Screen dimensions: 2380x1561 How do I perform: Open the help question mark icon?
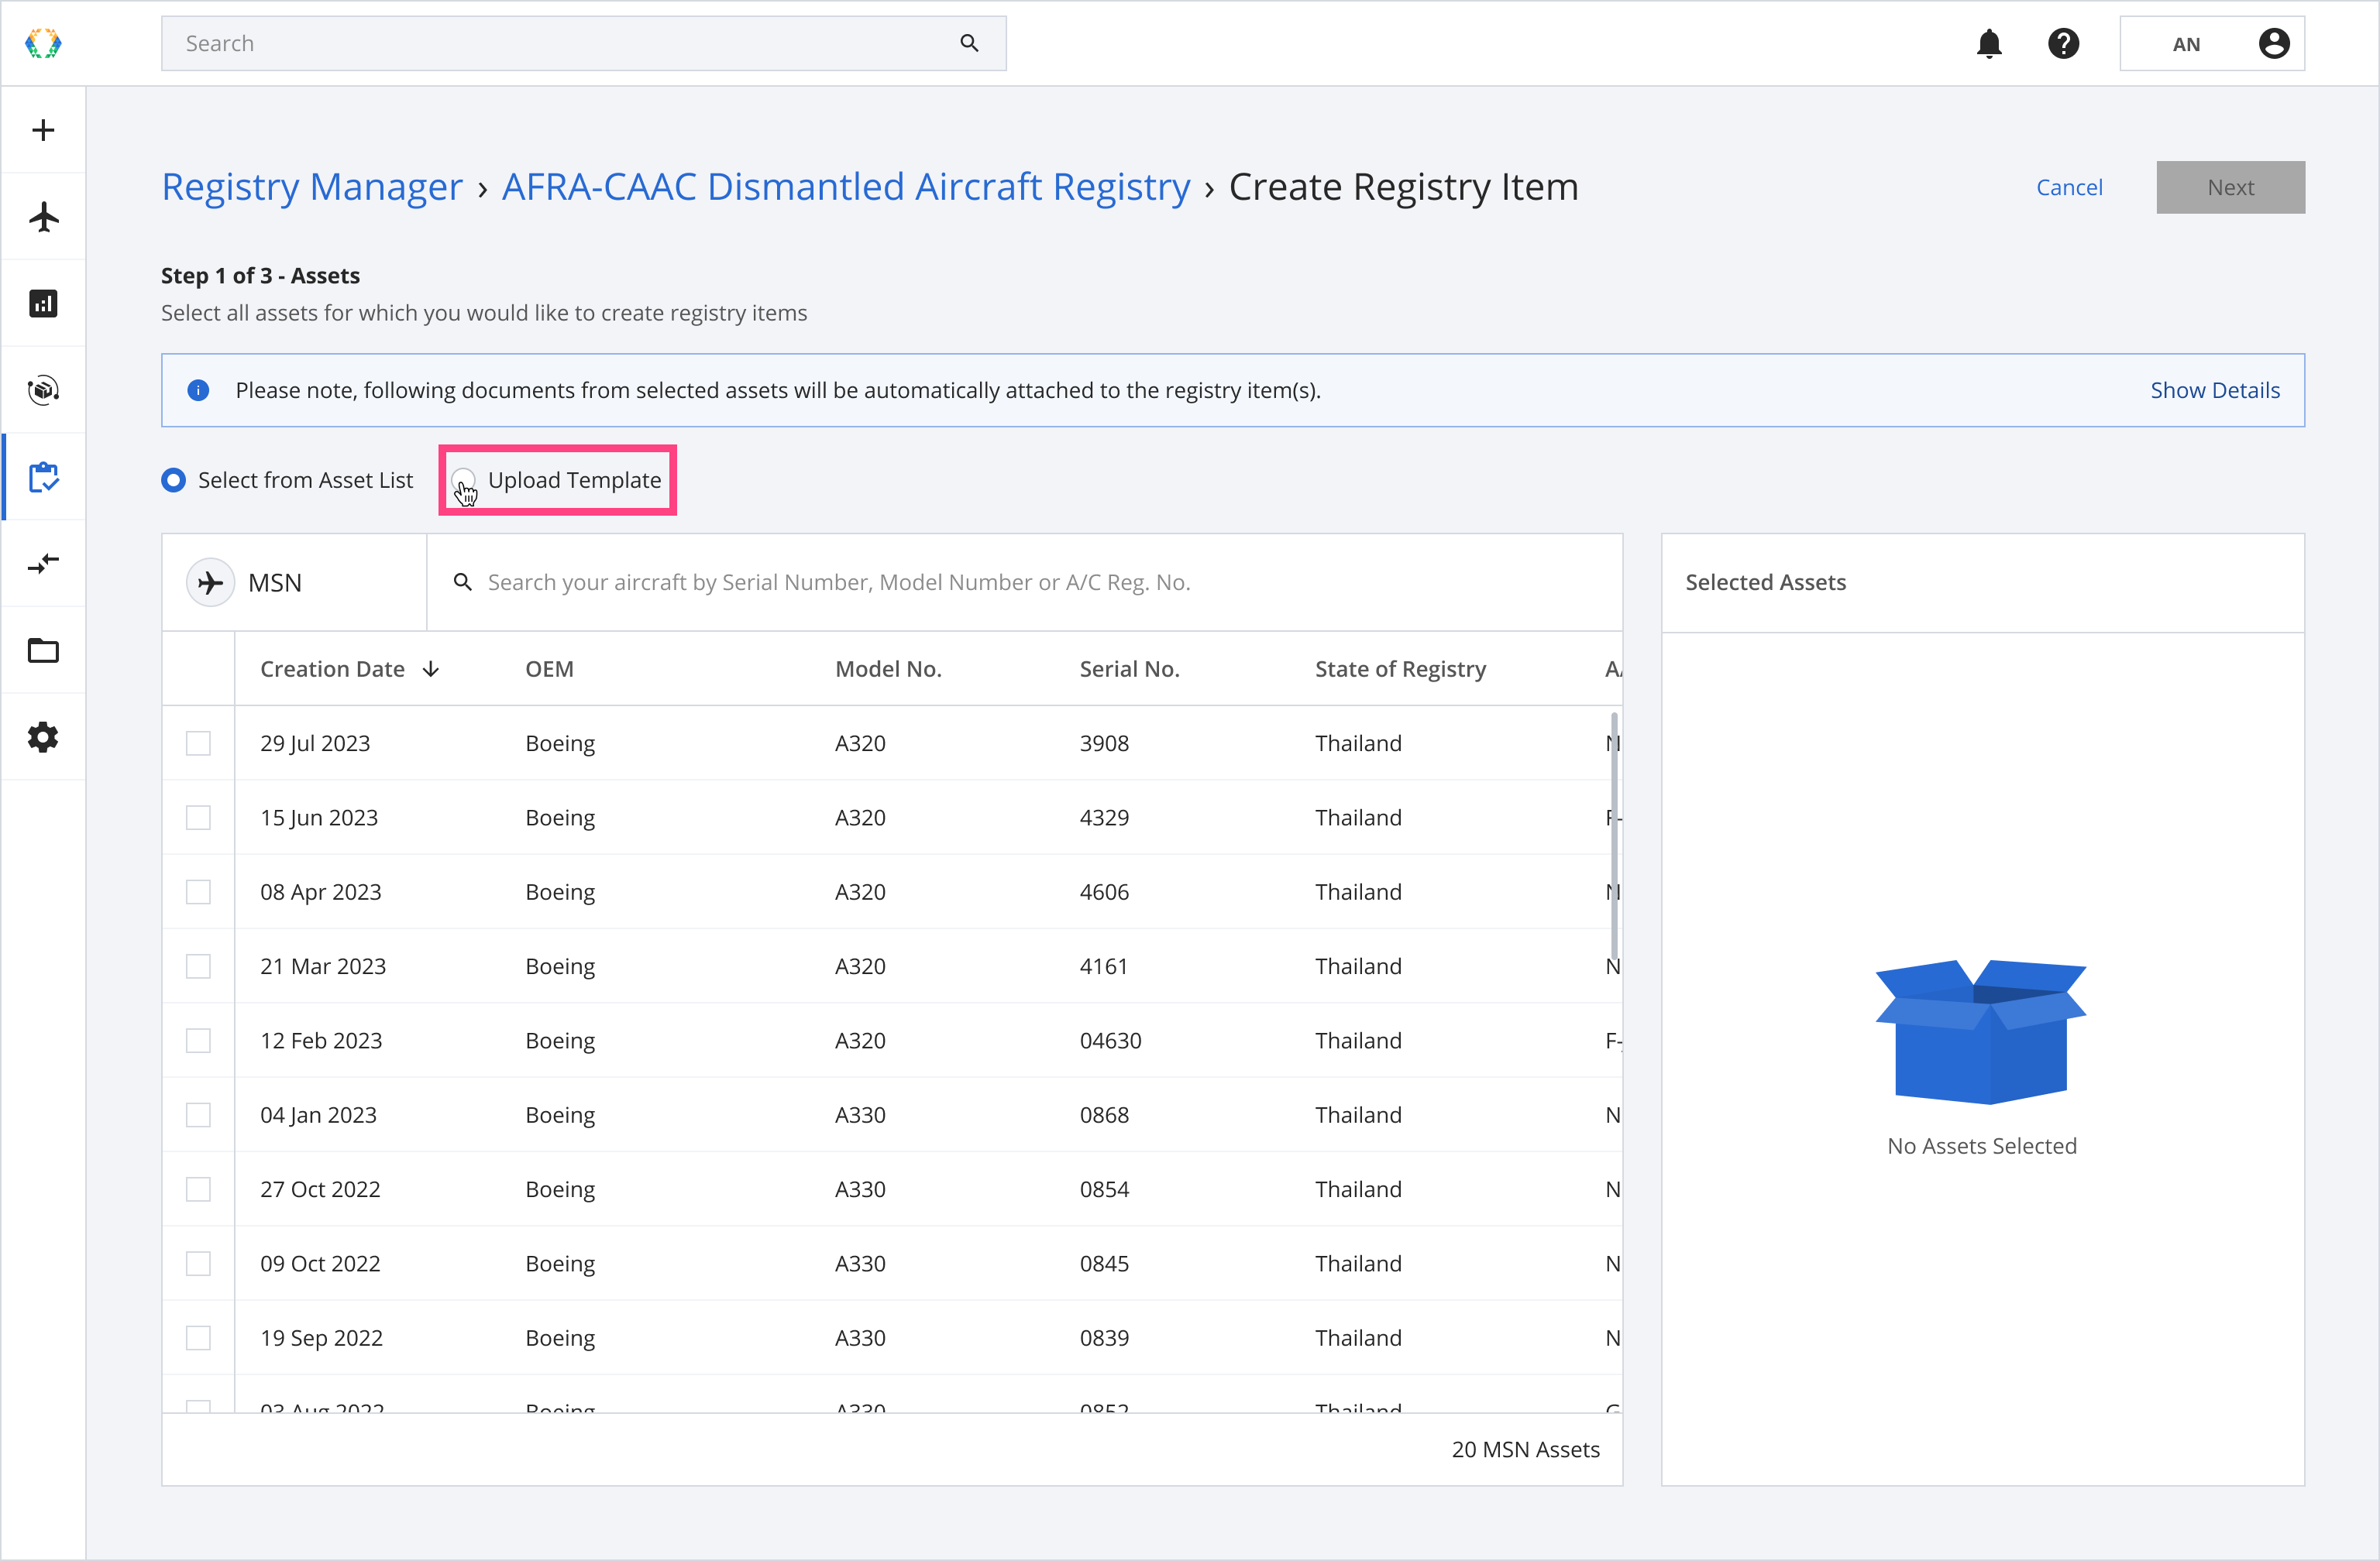pyautogui.click(x=2063, y=44)
